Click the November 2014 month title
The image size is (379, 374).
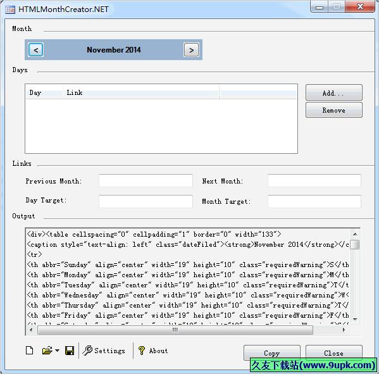114,50
